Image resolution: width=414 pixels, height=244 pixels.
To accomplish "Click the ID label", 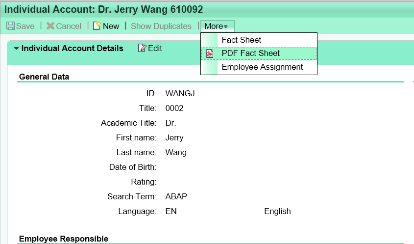I will coord(151,93).
